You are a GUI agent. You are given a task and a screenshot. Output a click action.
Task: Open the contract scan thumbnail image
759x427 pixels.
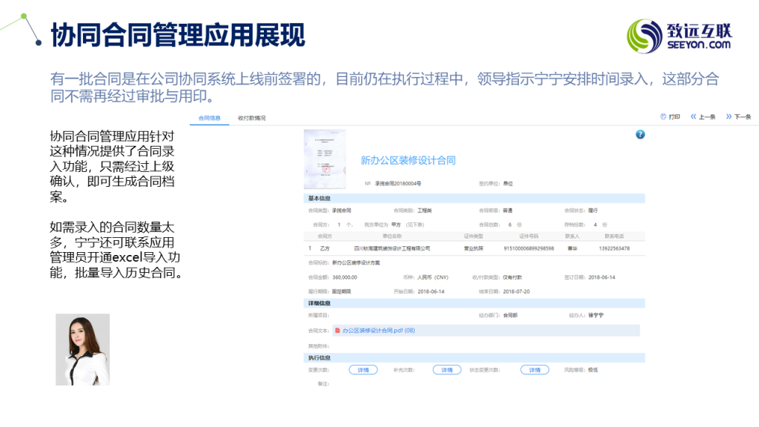coord(325,159)
